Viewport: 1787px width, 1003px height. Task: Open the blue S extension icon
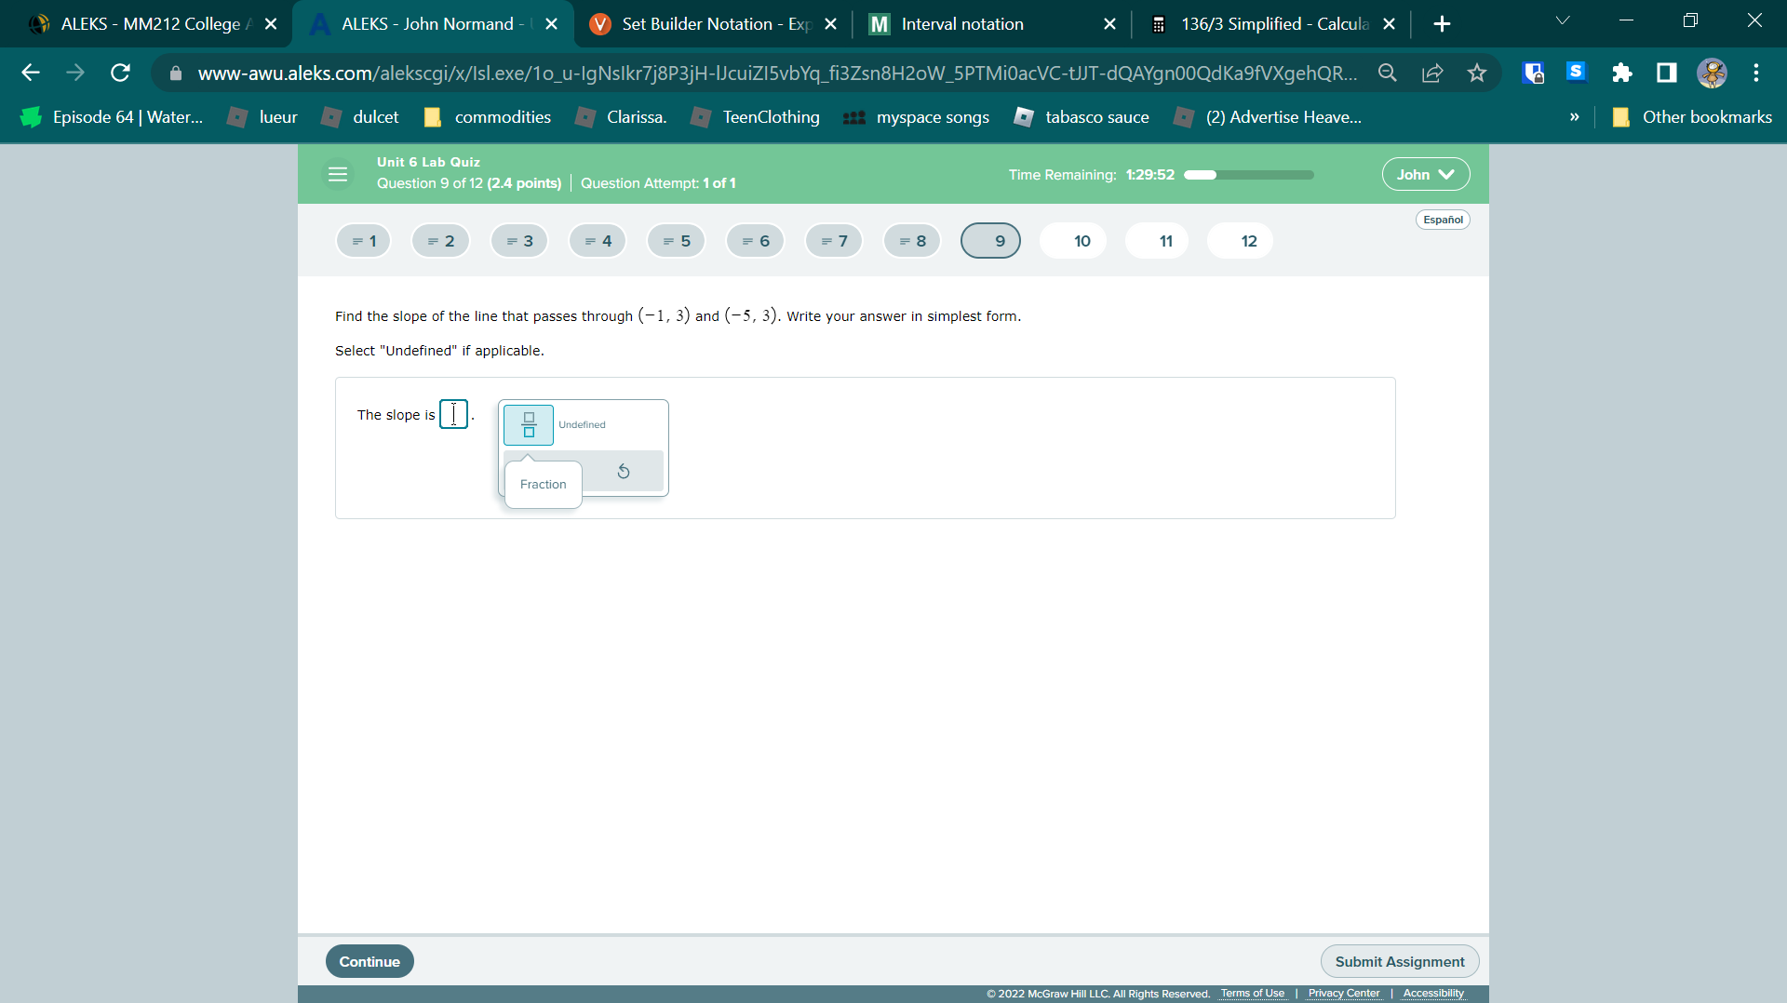click(x=1577, y=72)
